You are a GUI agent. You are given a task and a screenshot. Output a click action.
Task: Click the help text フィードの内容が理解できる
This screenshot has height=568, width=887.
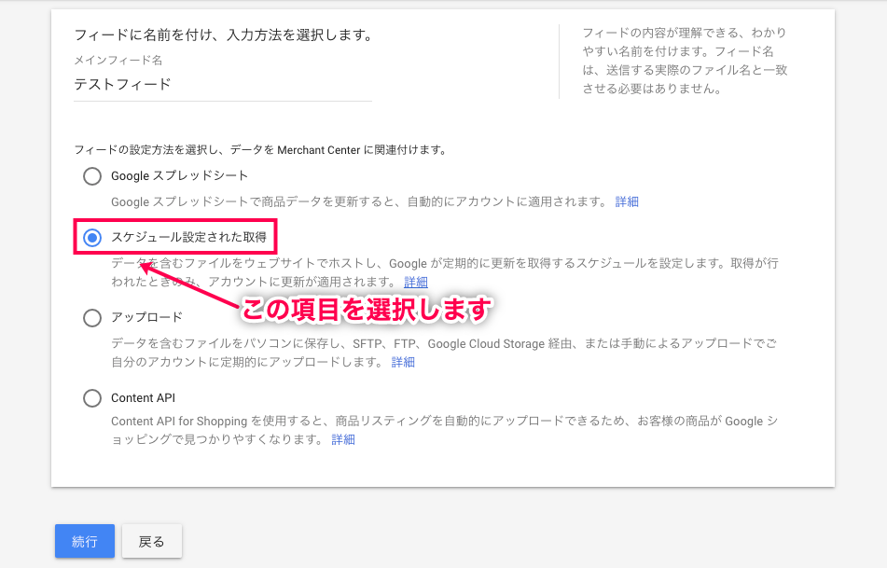685,61
